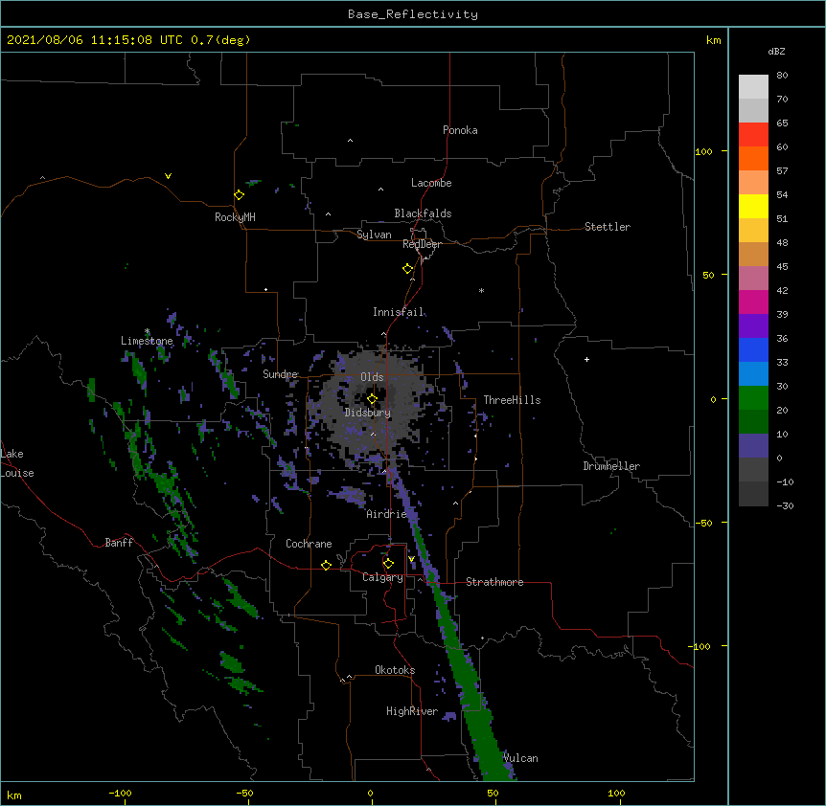Click the Banff town label
Screen dimensions: 826x806
point(119,543)
